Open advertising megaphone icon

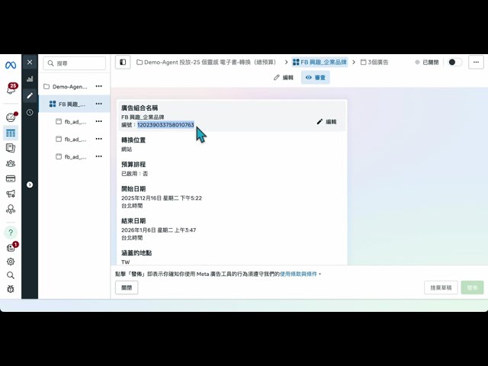pos(11,194)
